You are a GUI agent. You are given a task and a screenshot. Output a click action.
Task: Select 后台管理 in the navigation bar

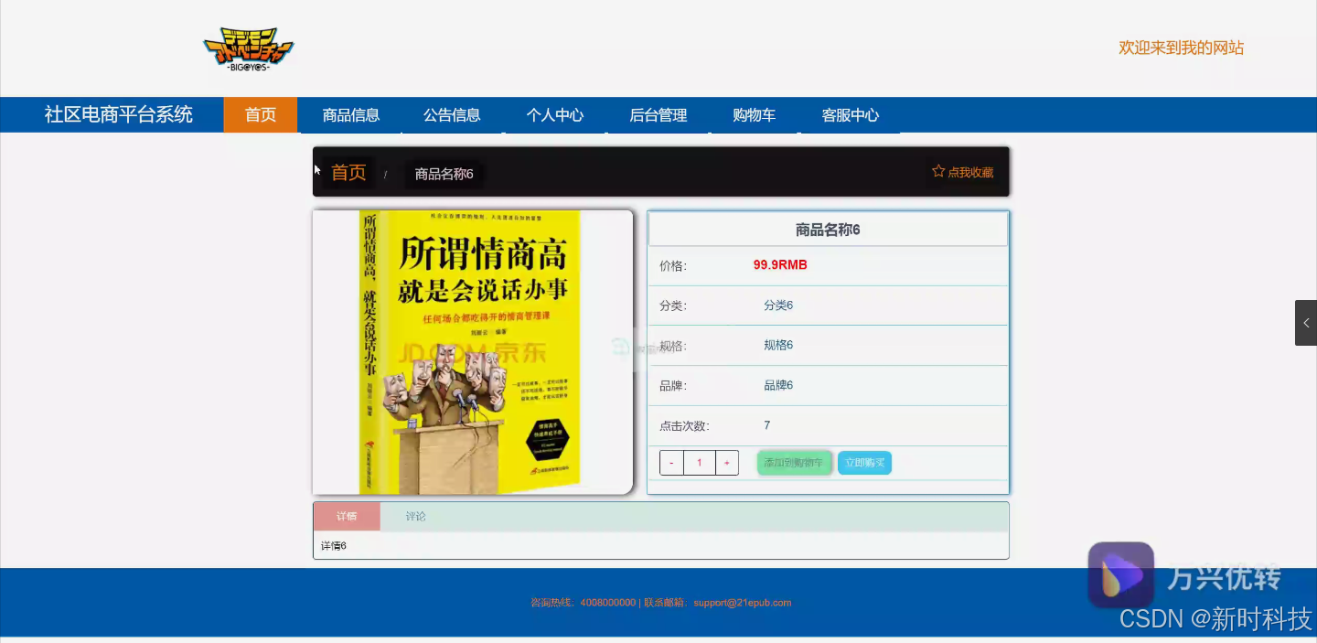(658, 115)
